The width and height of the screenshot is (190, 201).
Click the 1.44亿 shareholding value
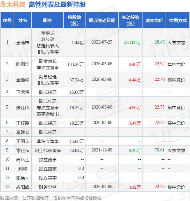78,43
